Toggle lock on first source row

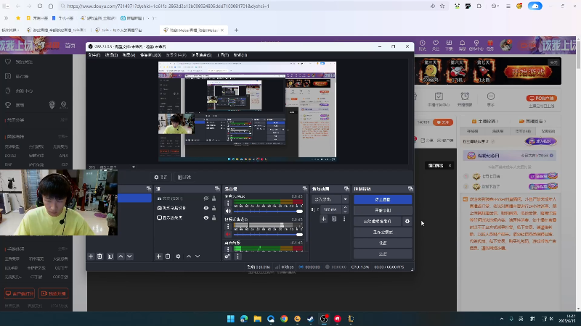click(214, 198)
